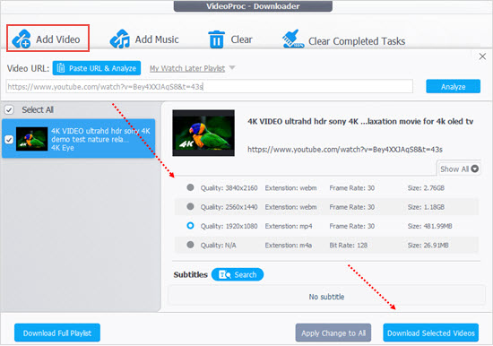Click the No subtitle text
Viewport: 493px width, 346px height.
[326, 297]
